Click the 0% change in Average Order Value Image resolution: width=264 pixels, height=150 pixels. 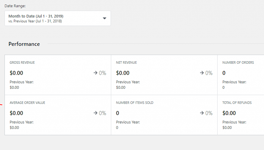pyautogui.click(x=102, y=113)
